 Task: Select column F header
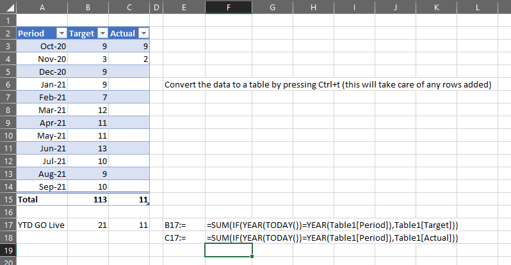point(229,7)
